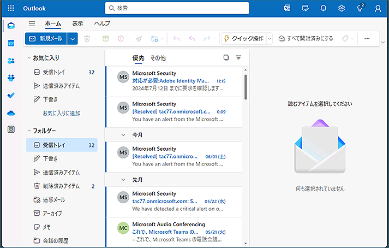Open the Quick steps dropdown arrow
This screenshot has width=389, height=248.
click(270, 39)
